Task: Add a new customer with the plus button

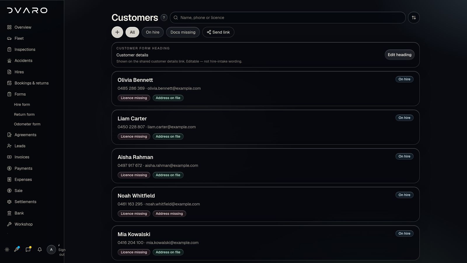Action: [117, 32]
